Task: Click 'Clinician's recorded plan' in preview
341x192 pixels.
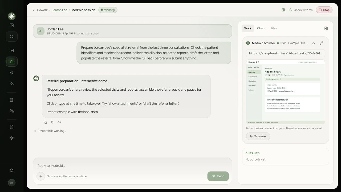Action: (277, 100)
